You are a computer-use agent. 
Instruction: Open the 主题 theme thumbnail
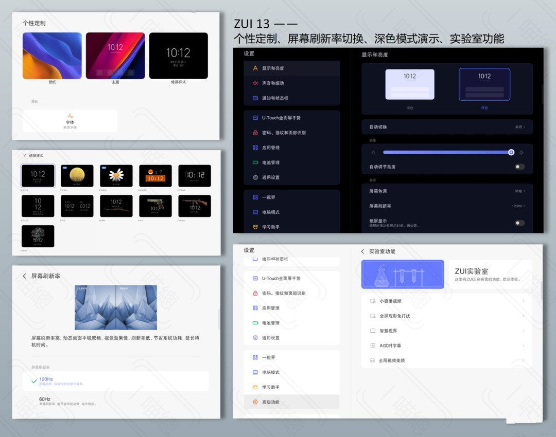pyautogui.click(x=115, y=56)
